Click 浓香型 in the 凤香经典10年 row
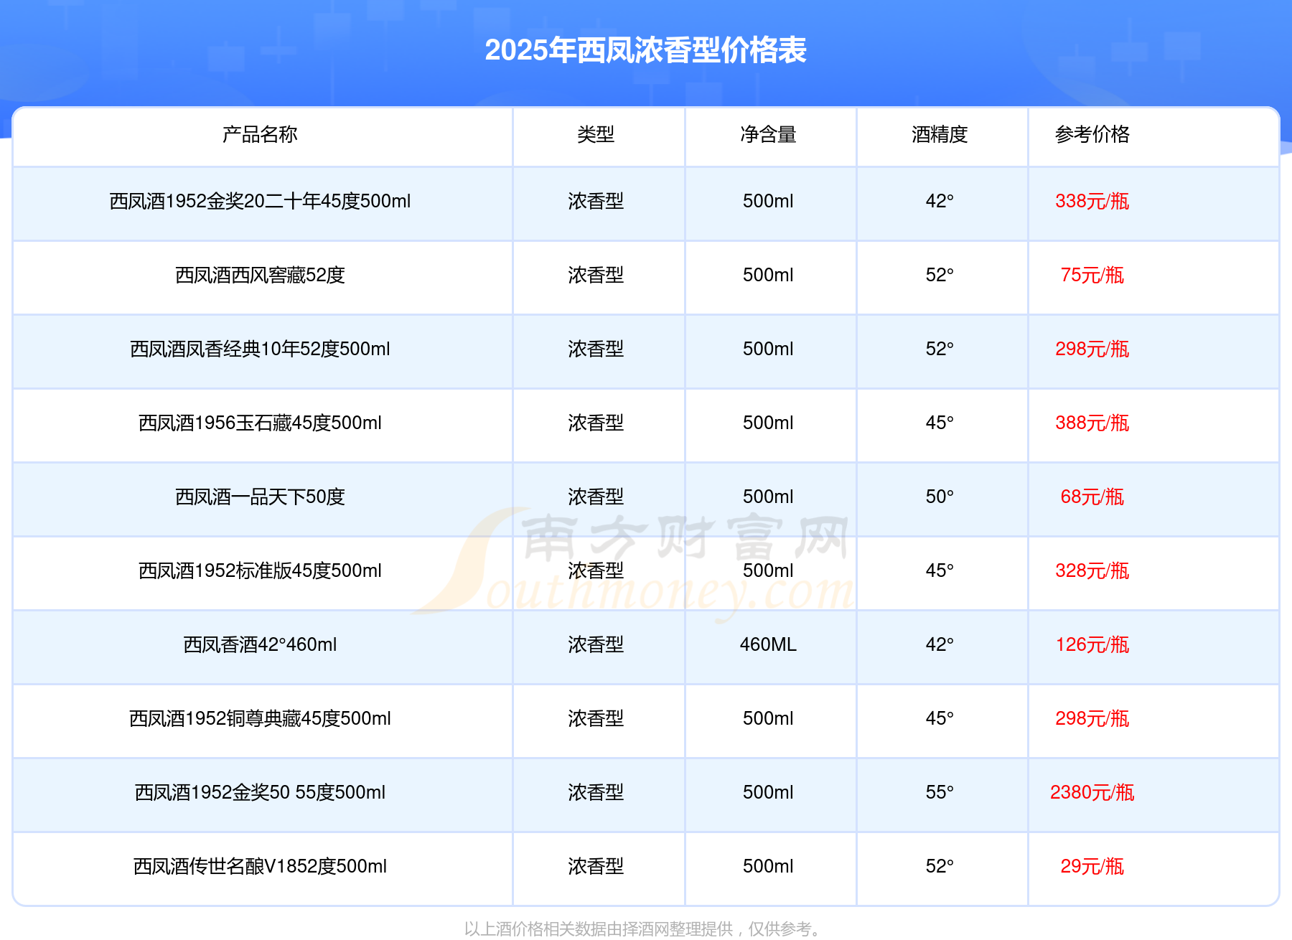Screen dimensions: 1292x940 pyautogui.click(x=596, y=349)
